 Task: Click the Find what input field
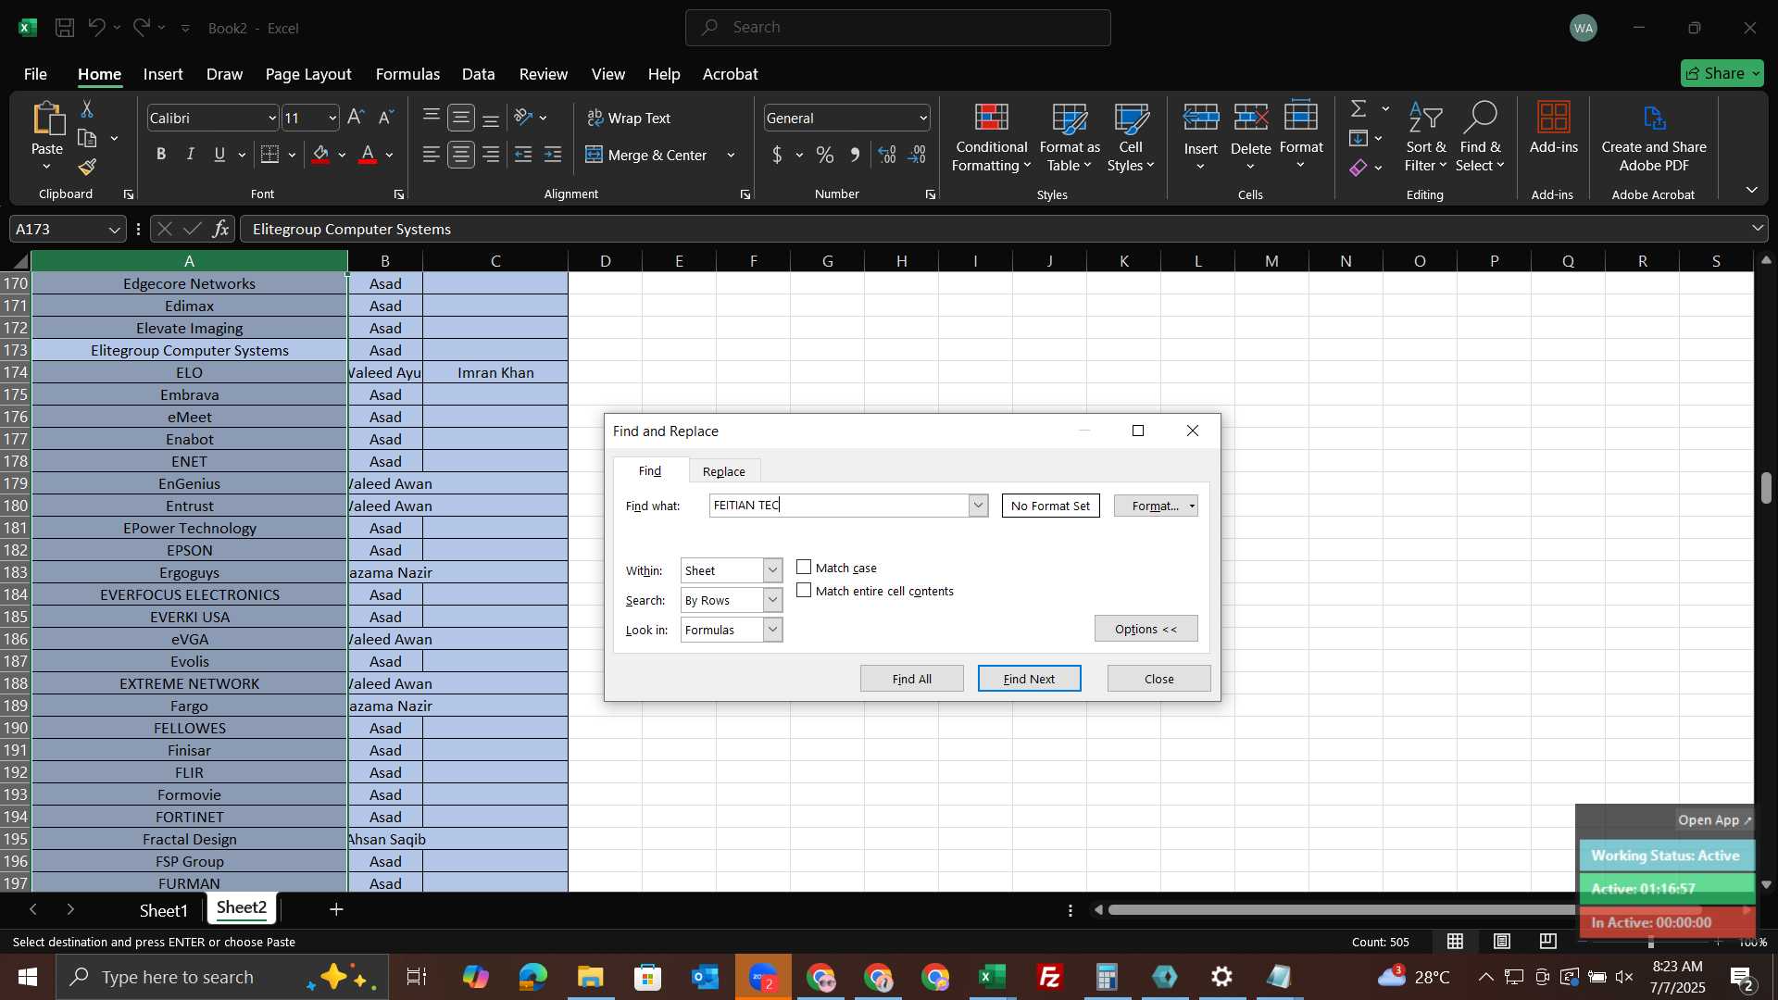coord(839,506)
